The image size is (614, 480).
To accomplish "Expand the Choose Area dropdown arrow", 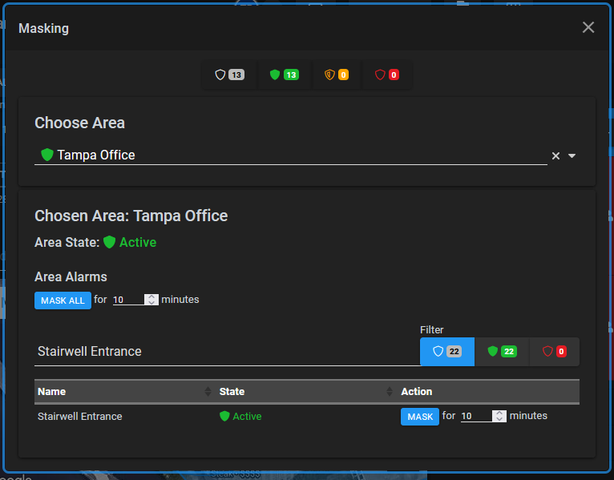I will pyautogui.click(x=572, y=155).
